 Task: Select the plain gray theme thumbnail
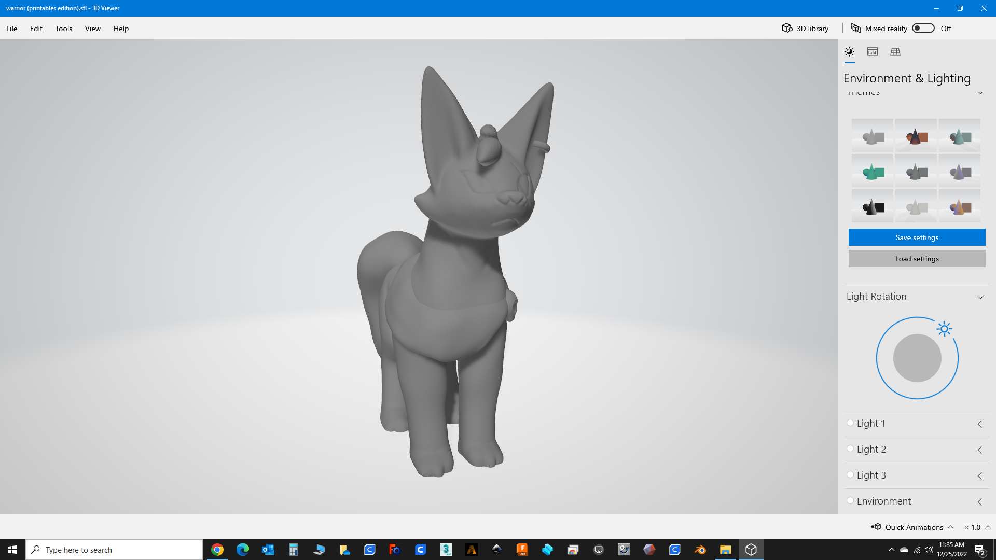pyautogui.click(x=873, y=136)
